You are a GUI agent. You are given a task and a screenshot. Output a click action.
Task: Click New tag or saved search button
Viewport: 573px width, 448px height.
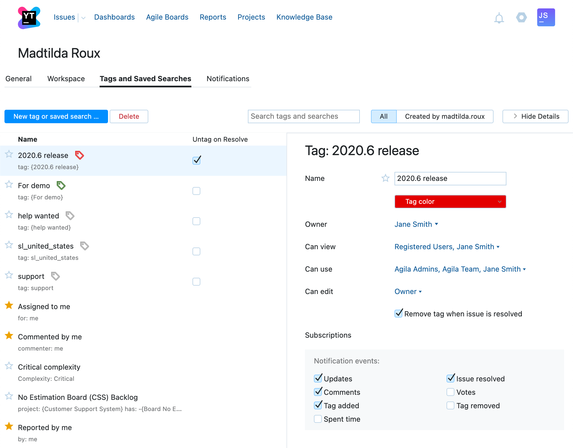[x=56, y=116]
